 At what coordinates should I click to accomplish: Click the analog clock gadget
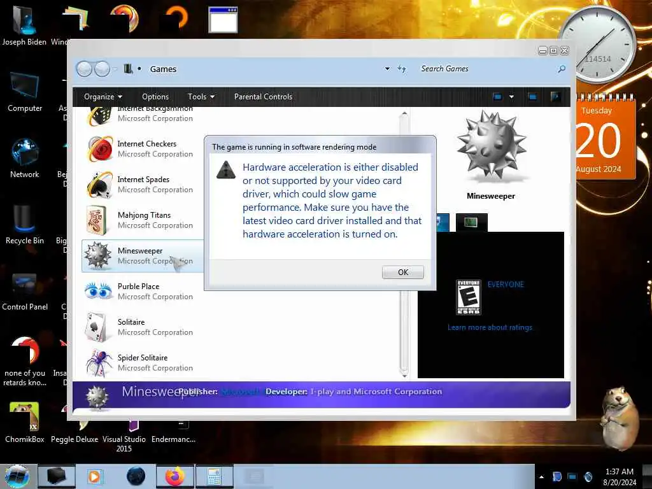coord(597,44)
